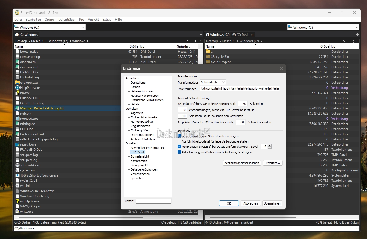This screenshot has height=239, width=367.
Task: Select 'Kompression' in the settings tree
Action: pos(139,161)
